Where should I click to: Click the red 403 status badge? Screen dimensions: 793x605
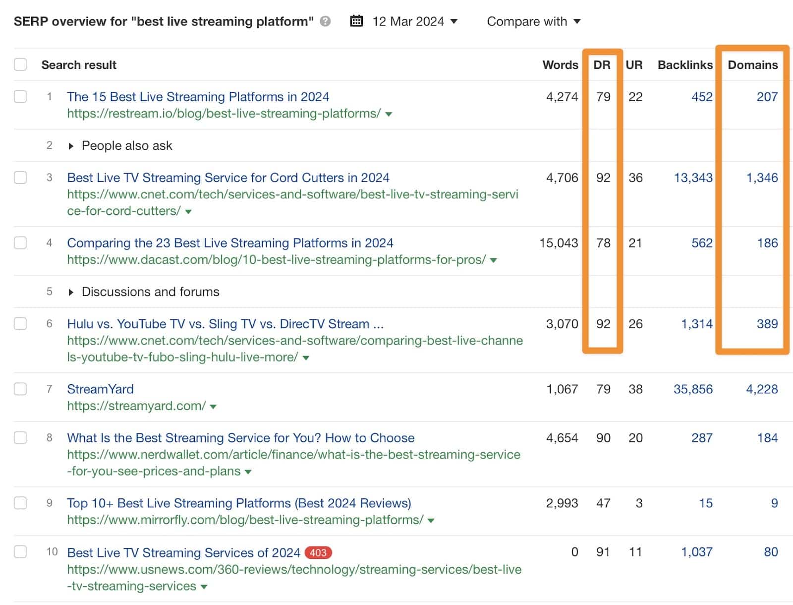(318, 552)
